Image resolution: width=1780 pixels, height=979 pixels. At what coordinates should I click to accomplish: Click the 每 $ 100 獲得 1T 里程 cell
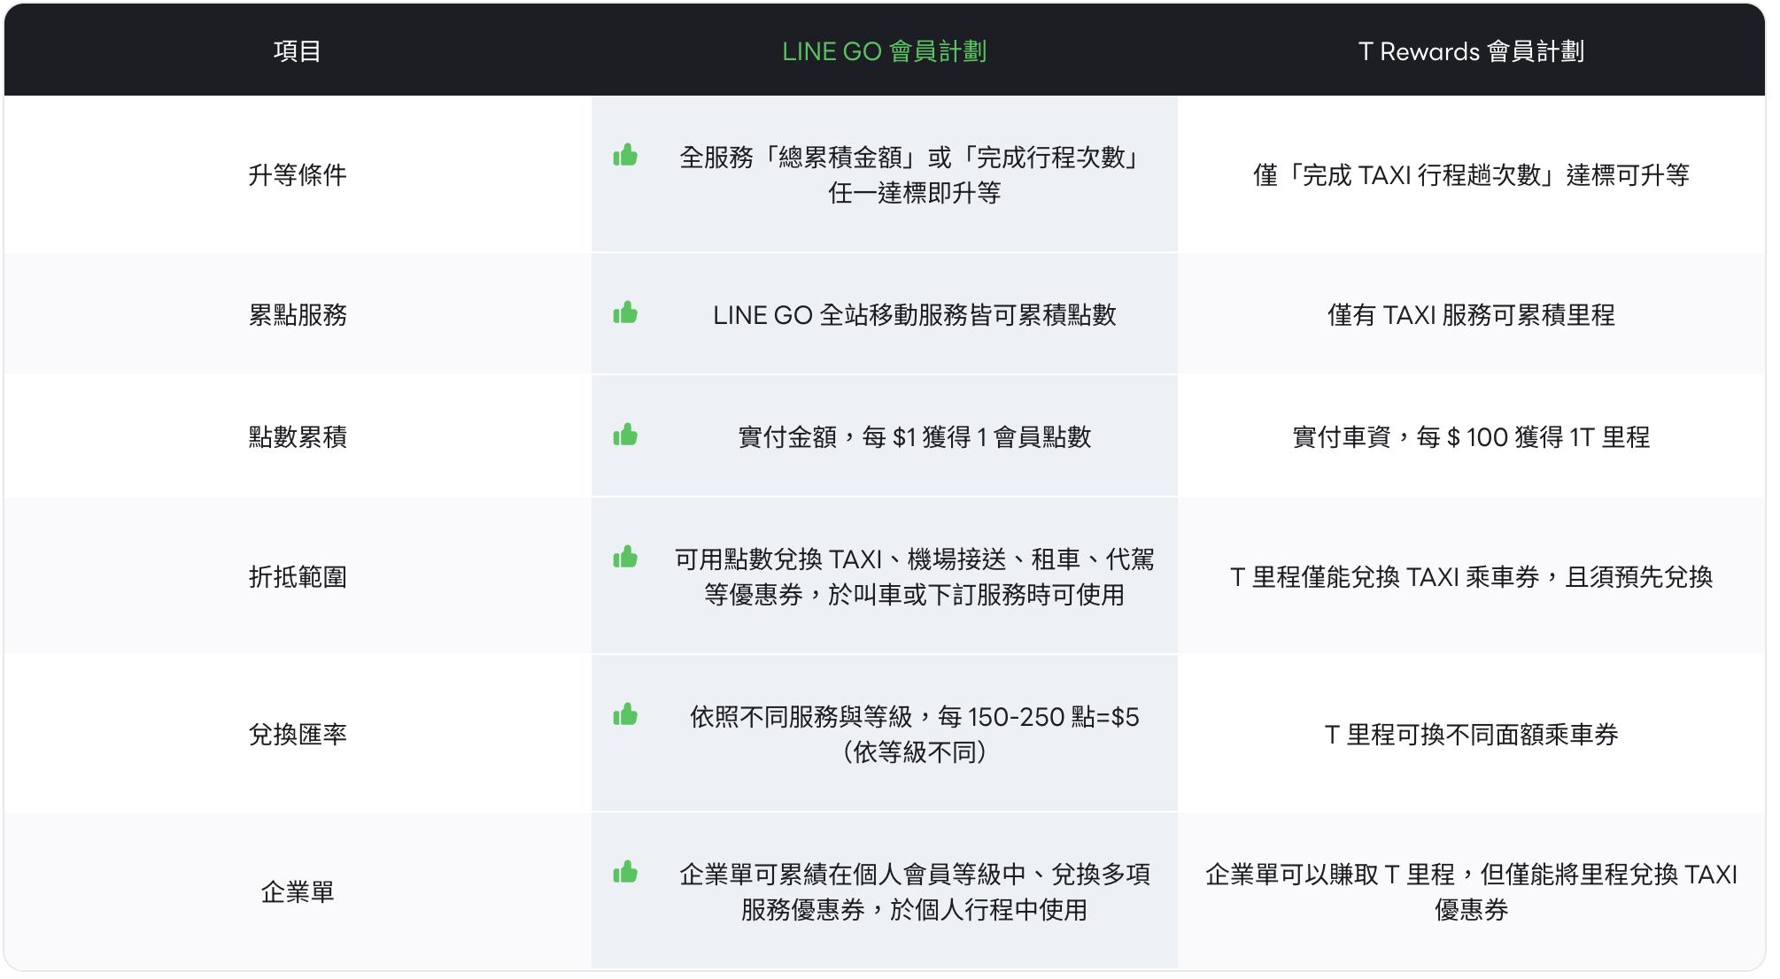pyautogui.click(x=1471, y=437)
